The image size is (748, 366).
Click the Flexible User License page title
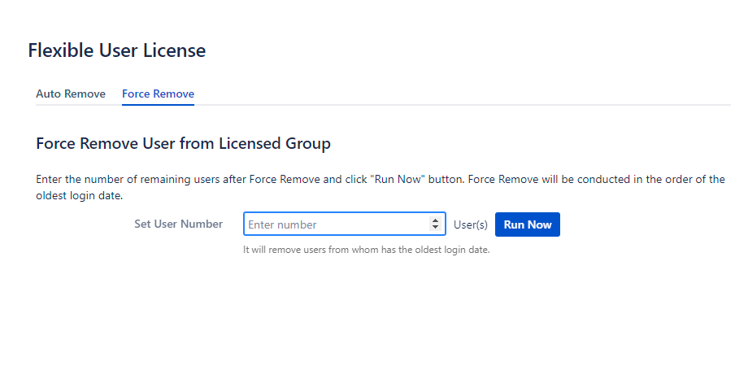117,50
